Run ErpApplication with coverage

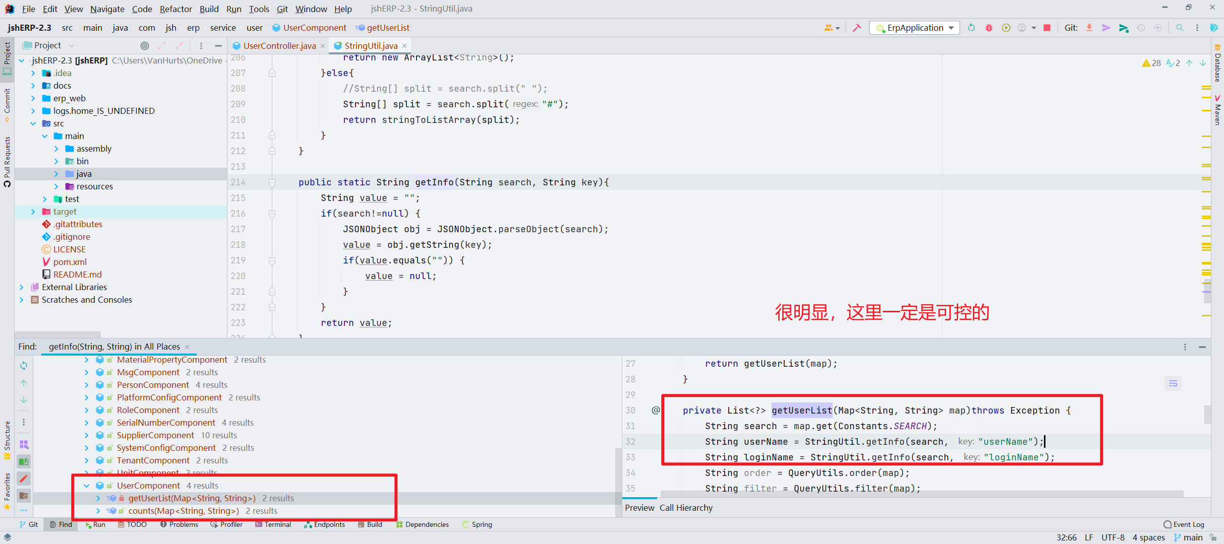click(1006, 28)
